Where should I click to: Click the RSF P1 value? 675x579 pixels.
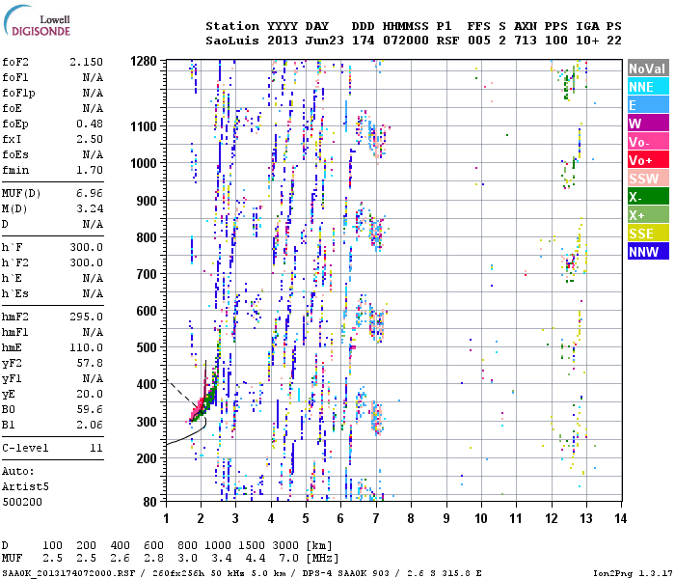click(447, 41)
